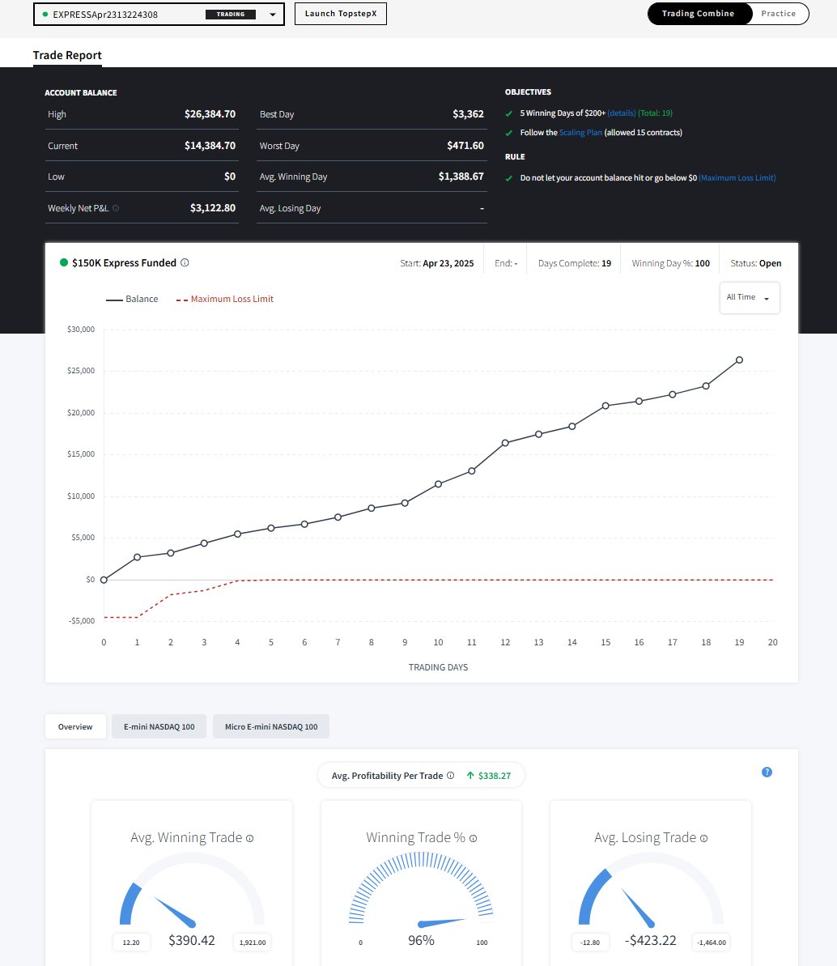Click the blue help question mark icon
This screenshot has width=837, height=966.
(767, 772)
